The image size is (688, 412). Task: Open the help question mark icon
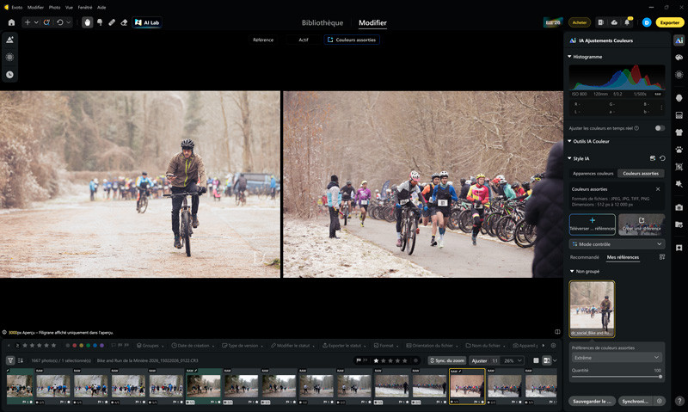tap(679, 401)
